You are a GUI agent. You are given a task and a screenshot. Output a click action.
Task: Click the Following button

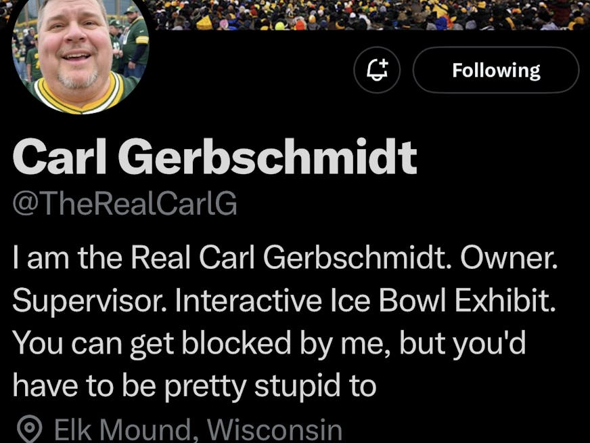coord(496,70)
